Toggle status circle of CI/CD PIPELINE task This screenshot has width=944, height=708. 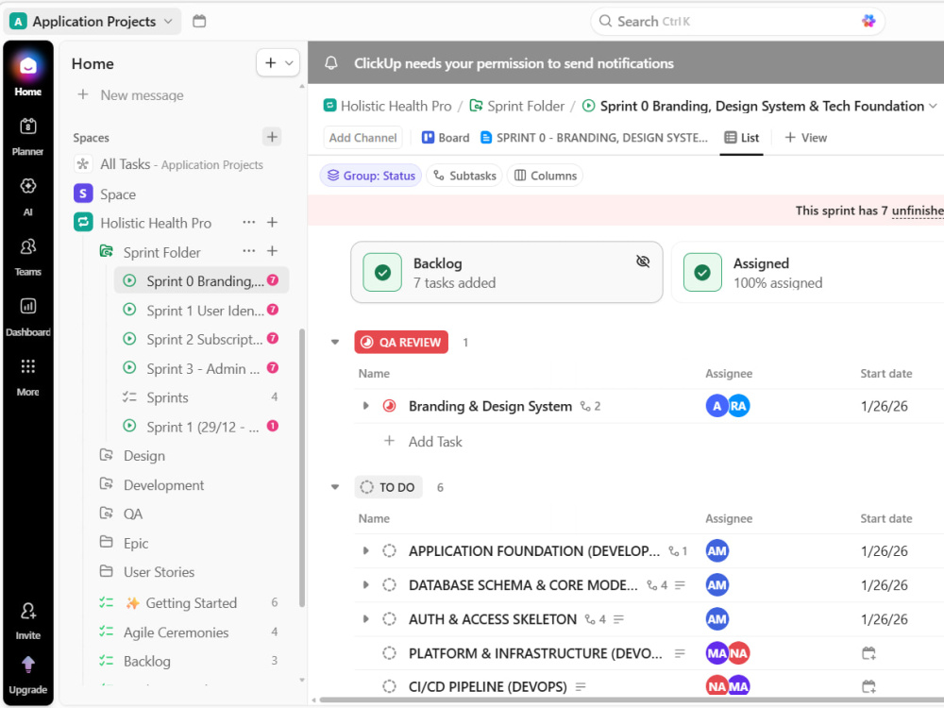[x=389, y=686]
